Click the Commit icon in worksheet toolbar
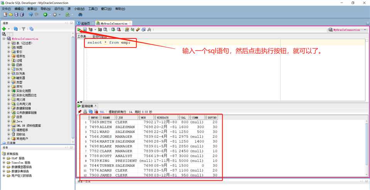 pyautogui.click(x=113, y=29)
